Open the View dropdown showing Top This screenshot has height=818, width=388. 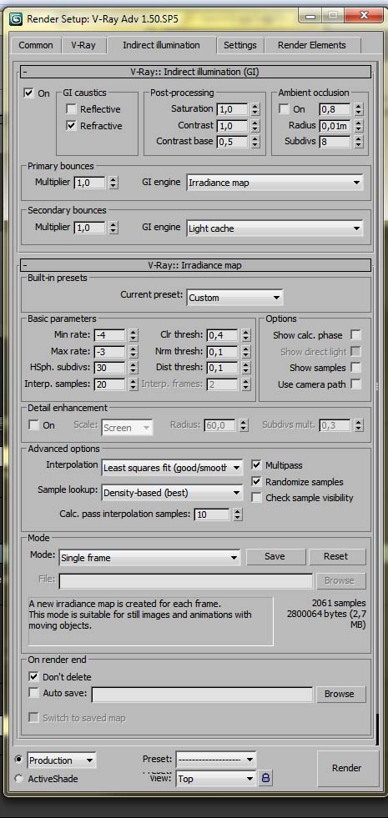click(216, 778)
